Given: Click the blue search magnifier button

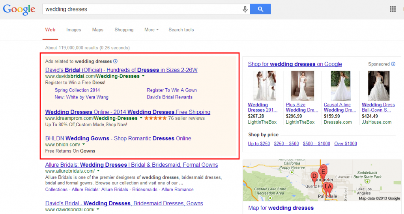Looking at the screenshot, I should [x=260, y=9].
